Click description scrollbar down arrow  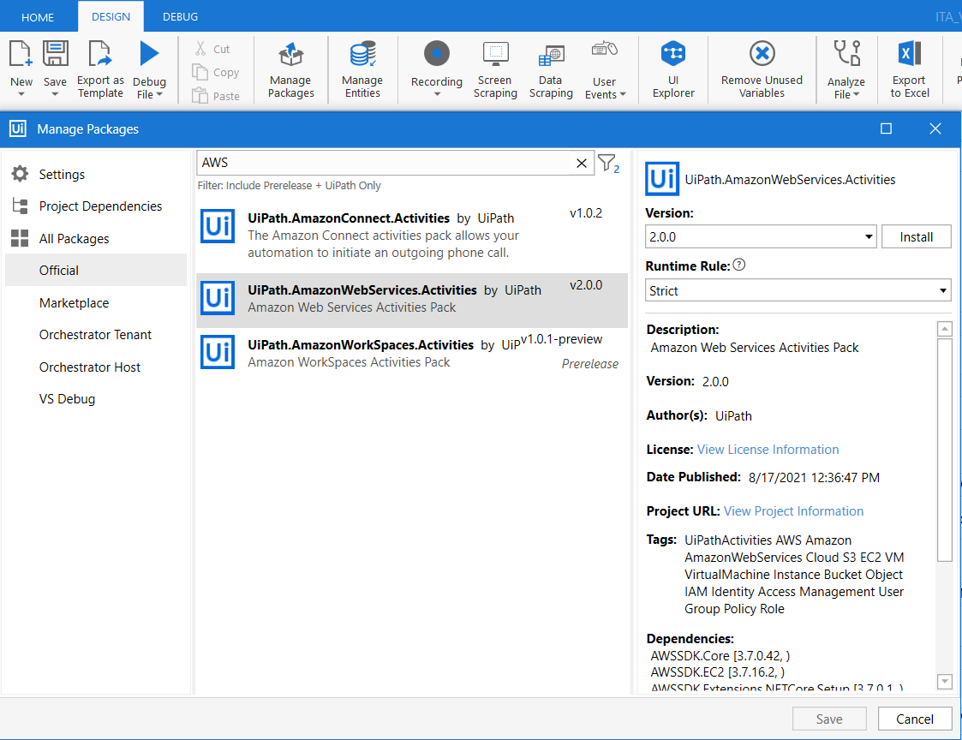[x=944, y=681]
